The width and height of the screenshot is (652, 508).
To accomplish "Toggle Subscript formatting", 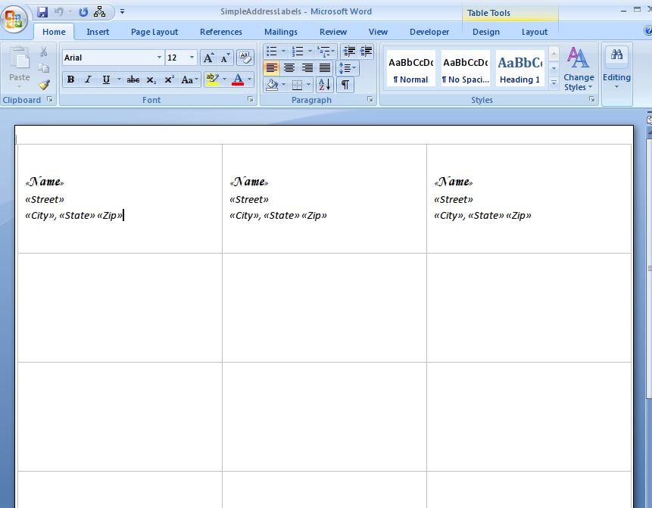I will click(151, 79).
